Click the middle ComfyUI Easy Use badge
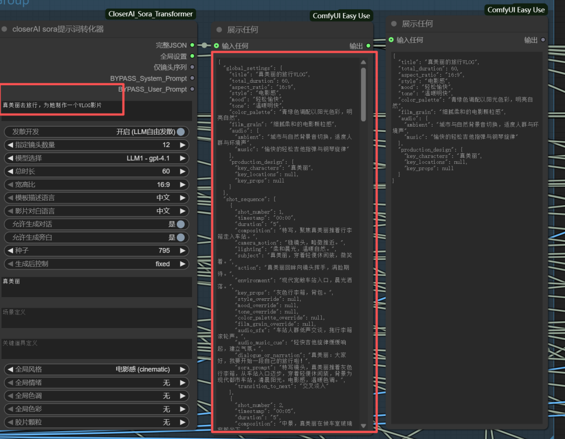Image resolution: width=565 pixels, height=439 pixels. pos(341,16)
